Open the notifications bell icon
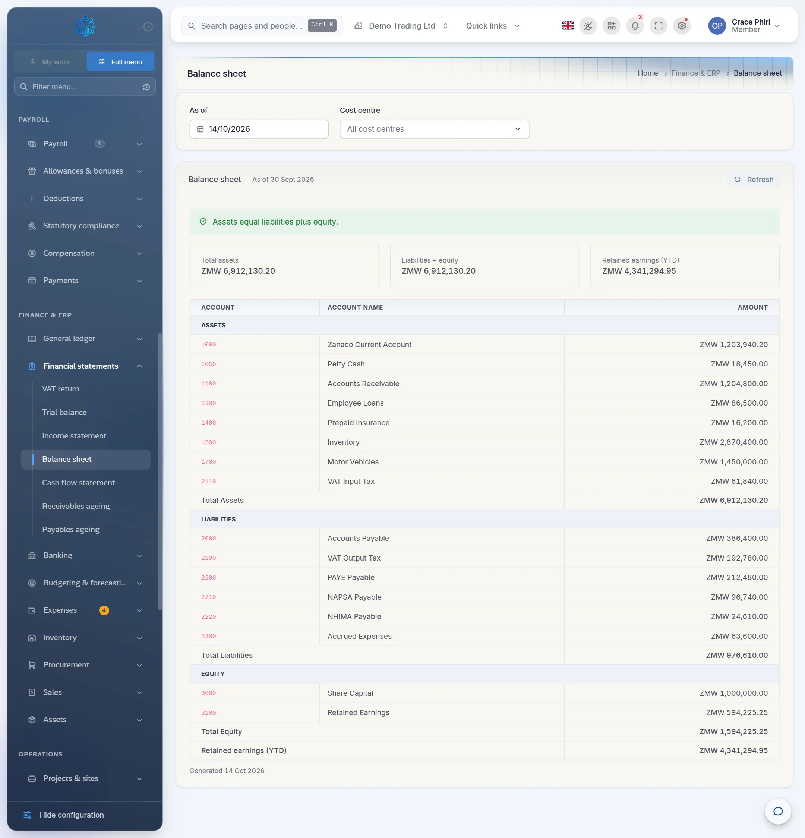Viewport: 805px width, 838px height. coord(635,26)
